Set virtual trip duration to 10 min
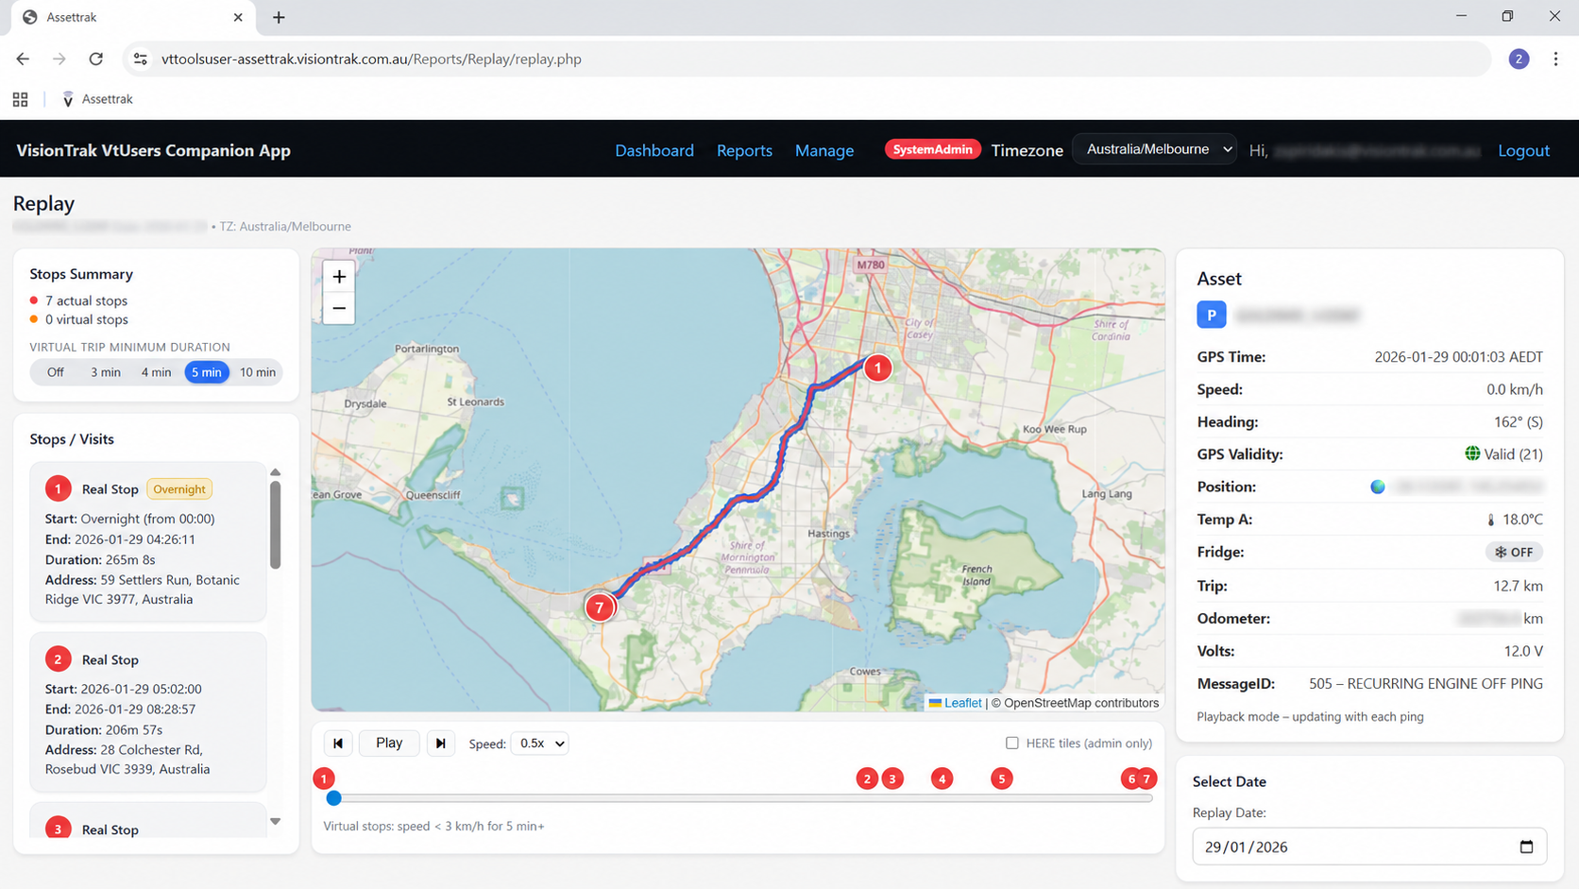Viewport: 1579px width, 889px height. click(258, 372)
